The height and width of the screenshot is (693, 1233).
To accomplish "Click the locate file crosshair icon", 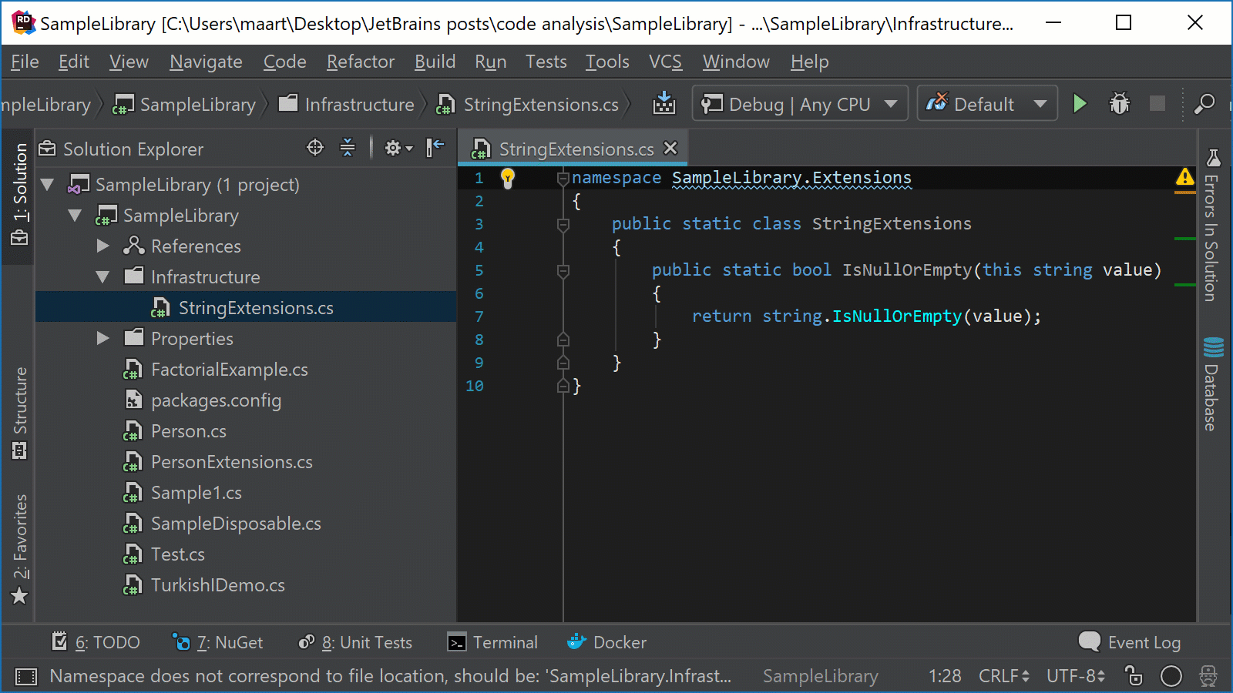I will tap(315, 147).
